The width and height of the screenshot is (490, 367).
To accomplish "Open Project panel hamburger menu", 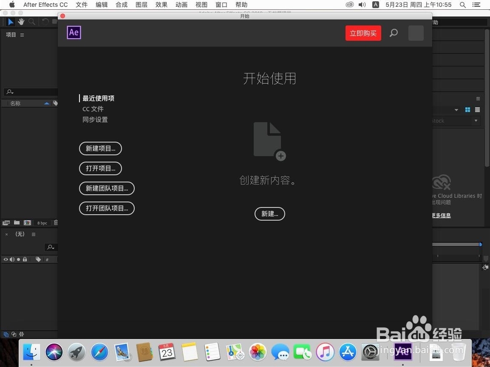I will tap(22, 35).
